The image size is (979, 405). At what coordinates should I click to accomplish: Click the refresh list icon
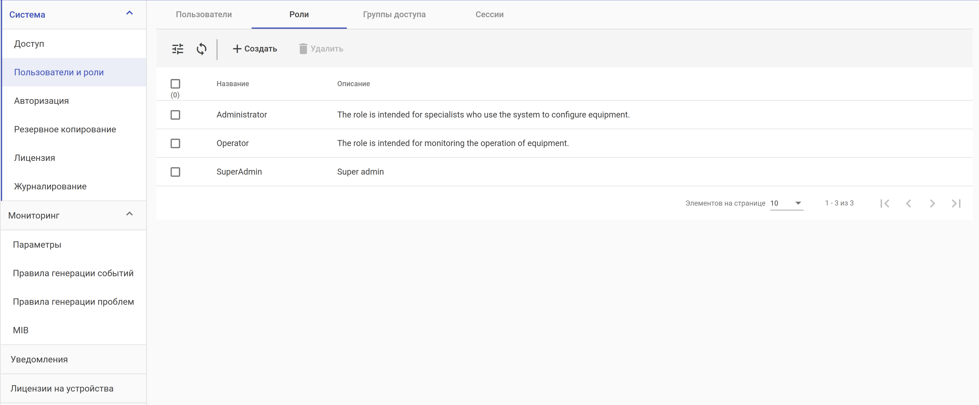click(x=201, y=49)
